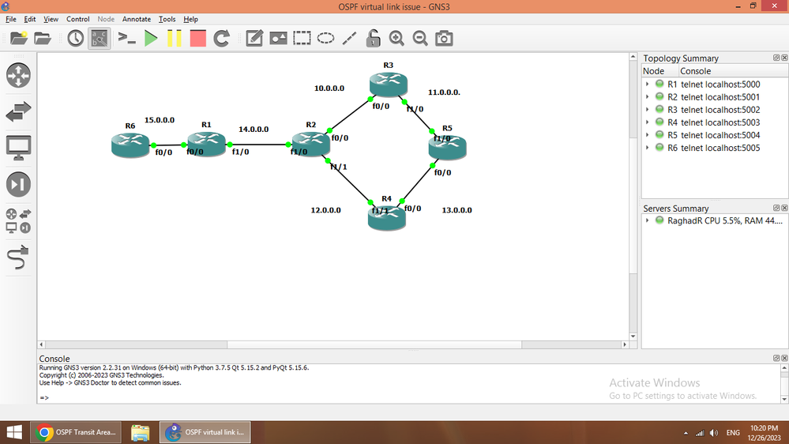Open an existing project with the folder icon

[x=43, y=38]
